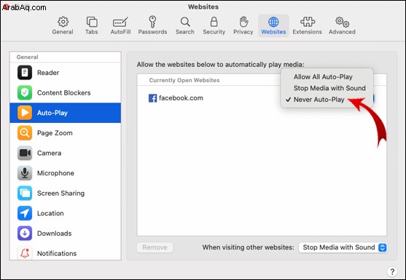Screen dimensions: 406x280
Task: Choose Allow All Auto-Play option
Action: pos(323,76)
